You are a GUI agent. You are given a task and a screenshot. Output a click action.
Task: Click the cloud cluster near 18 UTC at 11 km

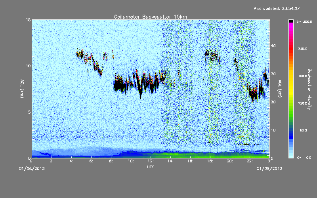pyautogui.click(x=212, y=56)
